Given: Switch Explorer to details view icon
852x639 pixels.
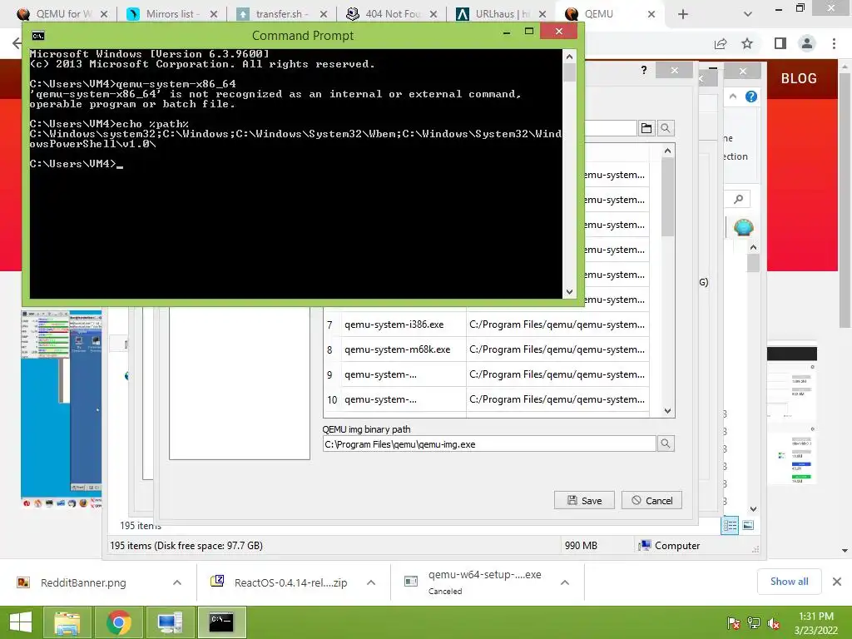Looking at the screenshot, I should (730, 525).
